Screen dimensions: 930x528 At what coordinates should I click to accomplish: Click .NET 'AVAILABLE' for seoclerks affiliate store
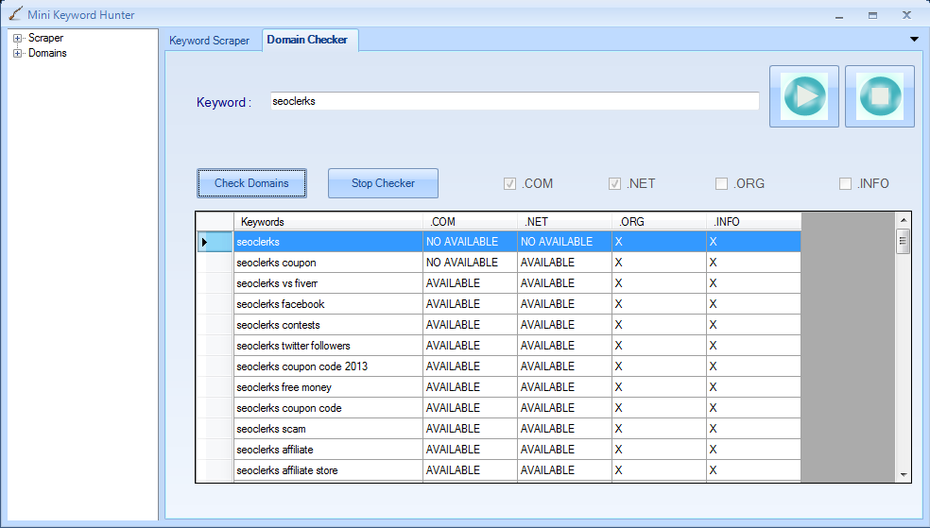coord(564,470)
